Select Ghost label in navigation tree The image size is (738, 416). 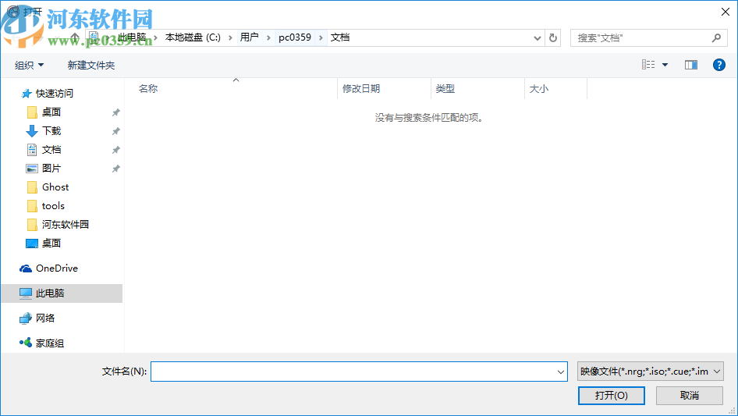coord(55,187)
